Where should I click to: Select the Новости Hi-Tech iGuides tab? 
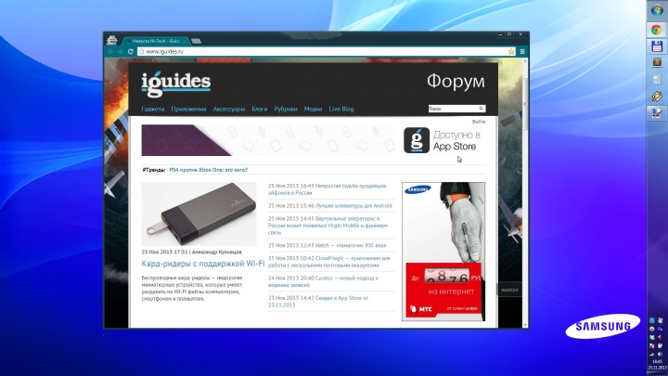[156, 41]
